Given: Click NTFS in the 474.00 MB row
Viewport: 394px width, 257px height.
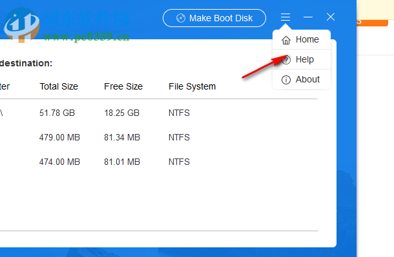Looking at the screenshot, I should pos(179,162).
